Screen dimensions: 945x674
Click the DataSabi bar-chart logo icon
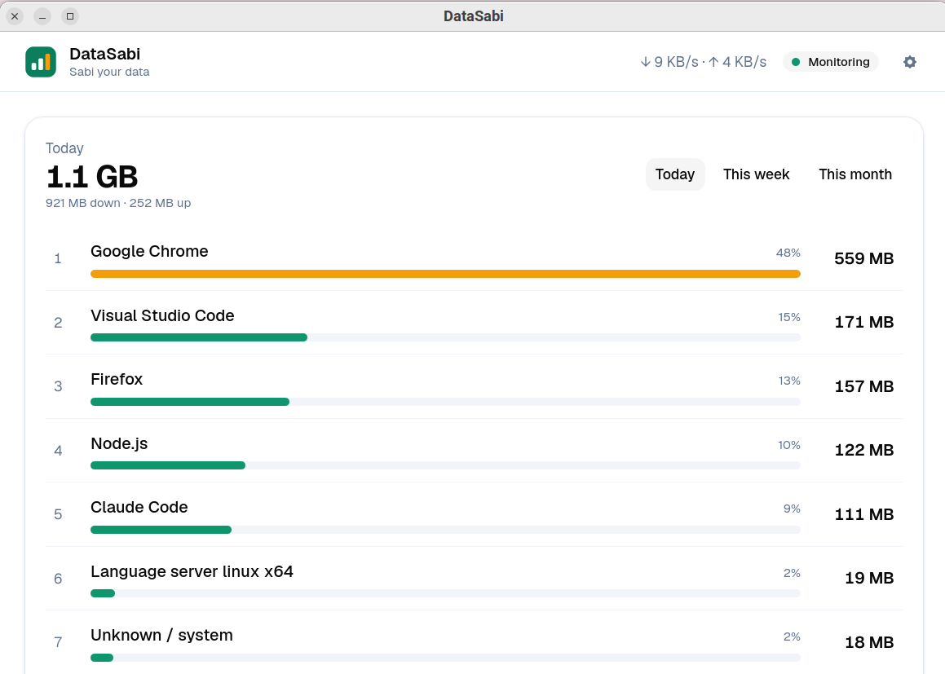tap(41, 62)
